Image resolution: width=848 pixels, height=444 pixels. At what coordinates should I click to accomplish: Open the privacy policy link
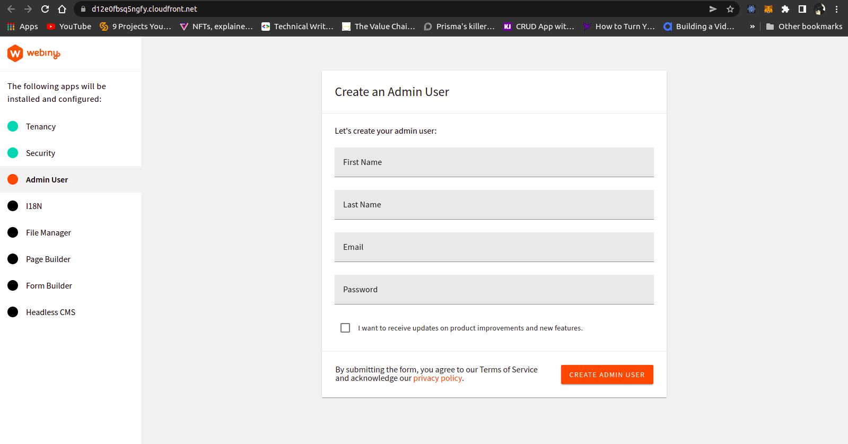438,378
